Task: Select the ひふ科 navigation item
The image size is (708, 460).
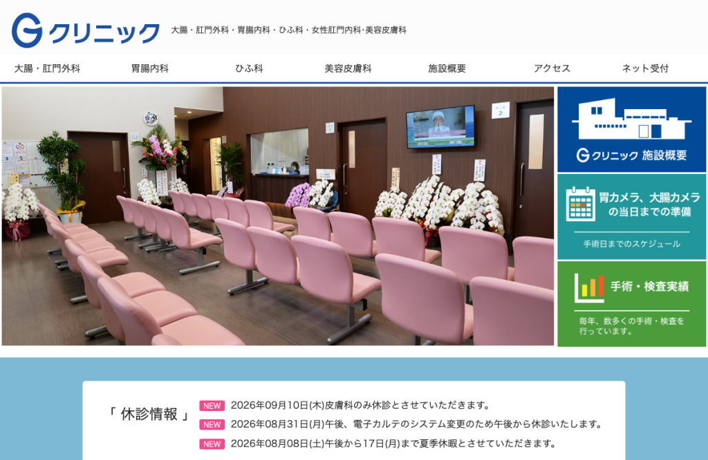Action: click(x=249, y=68)
